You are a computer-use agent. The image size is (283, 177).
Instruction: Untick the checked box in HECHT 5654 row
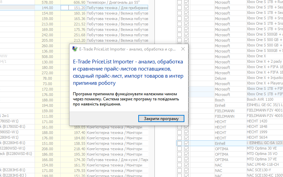point(187,138)
